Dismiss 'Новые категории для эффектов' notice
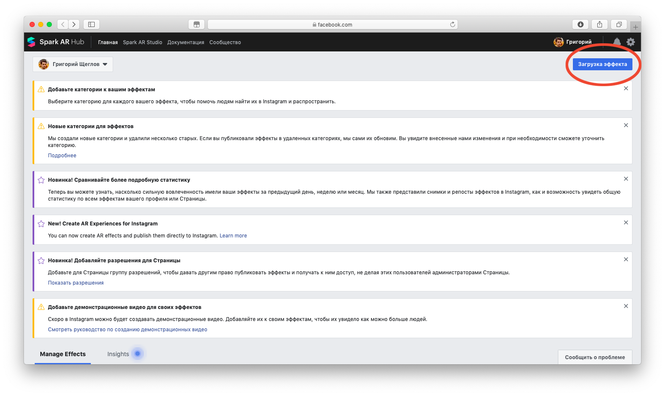Viewport: 665px width, 396px height. pos(626,125)
